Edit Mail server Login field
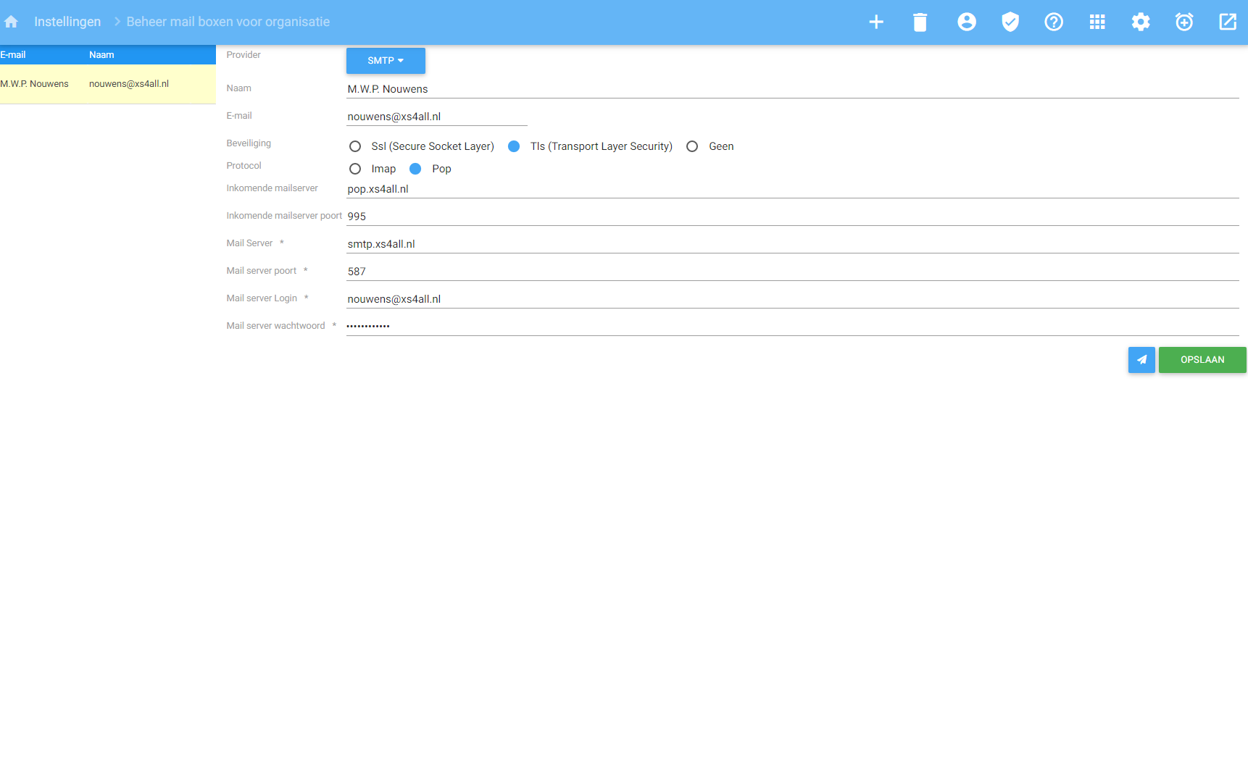 [793, 299]
